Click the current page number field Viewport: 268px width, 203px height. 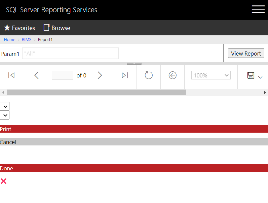click(x=63, y=75)
